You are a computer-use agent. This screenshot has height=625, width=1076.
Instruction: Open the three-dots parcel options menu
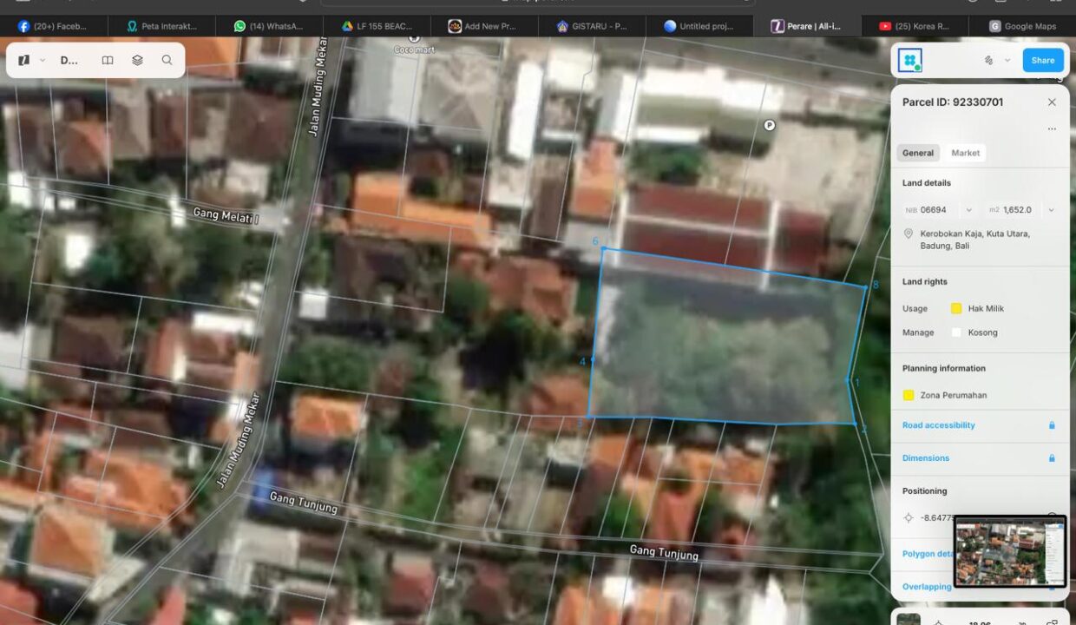tap(1052, 129)
